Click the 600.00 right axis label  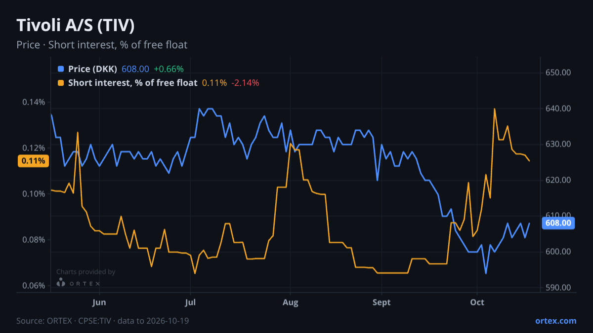[558, 252]
